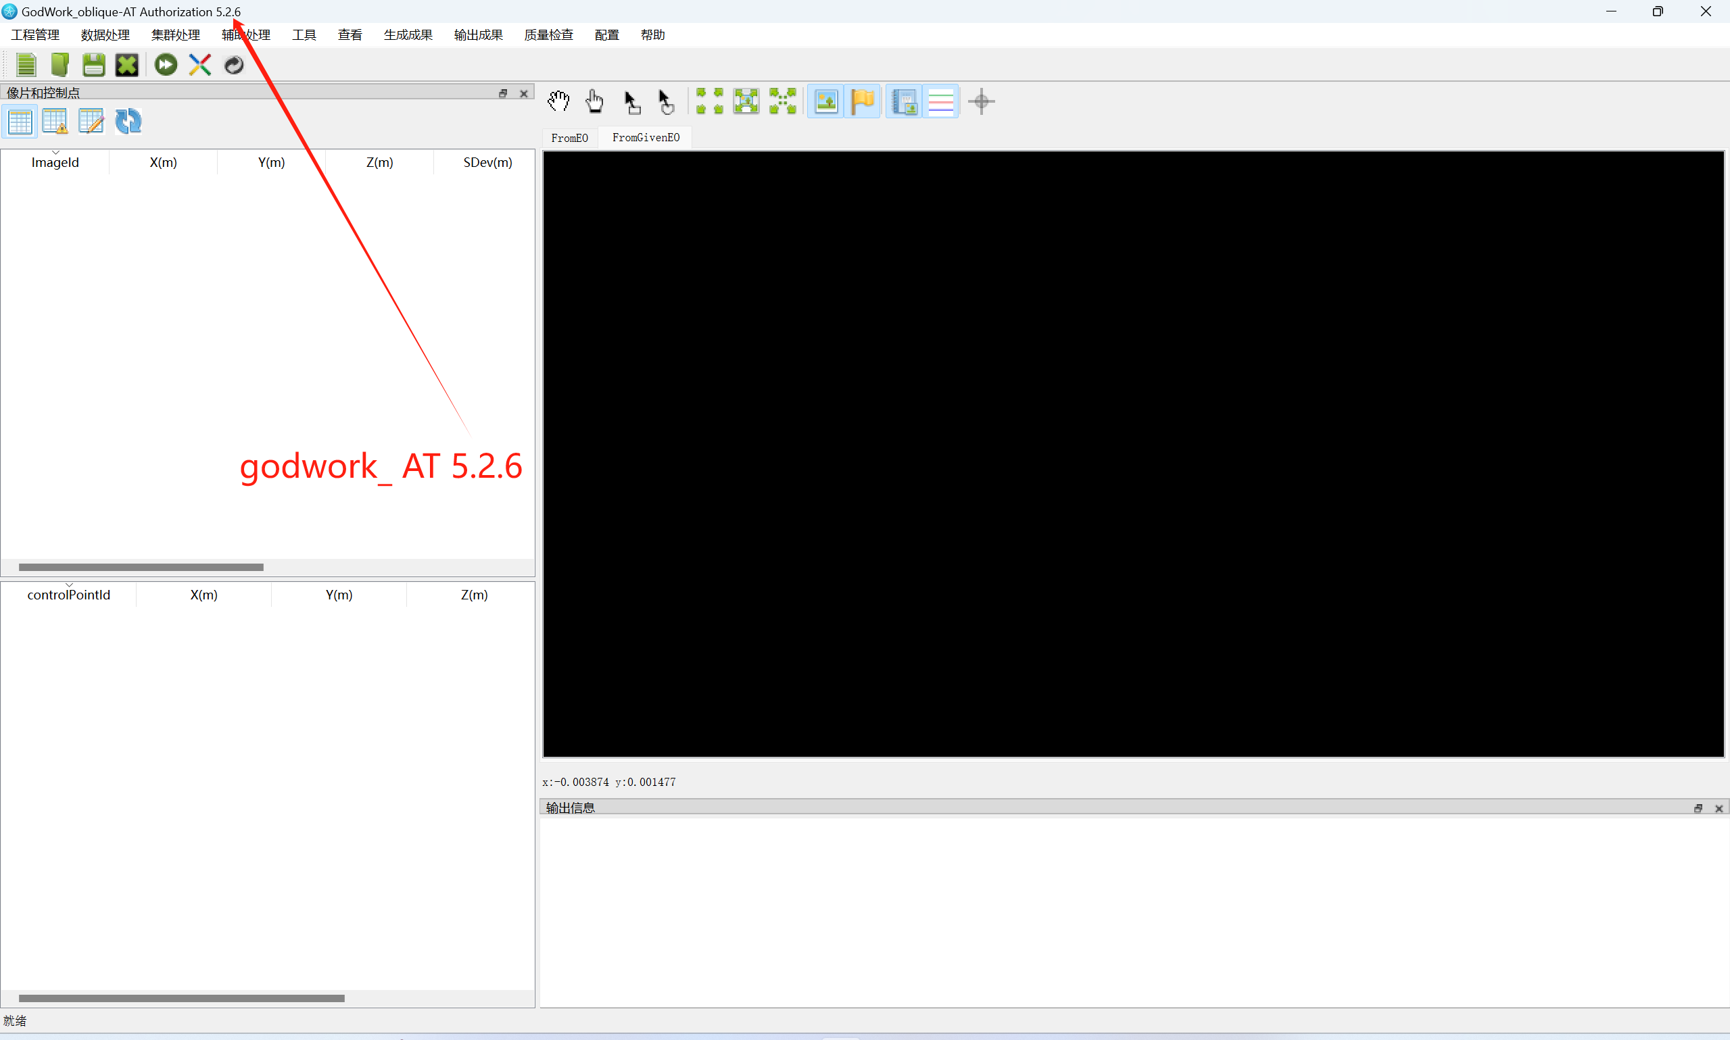Open the 质量检查 menu

548,35
